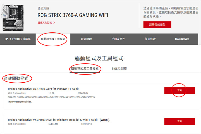Screen dimensions: 201x134
Task: Switch to the 常見問題 tab
Action: [86, 39]
